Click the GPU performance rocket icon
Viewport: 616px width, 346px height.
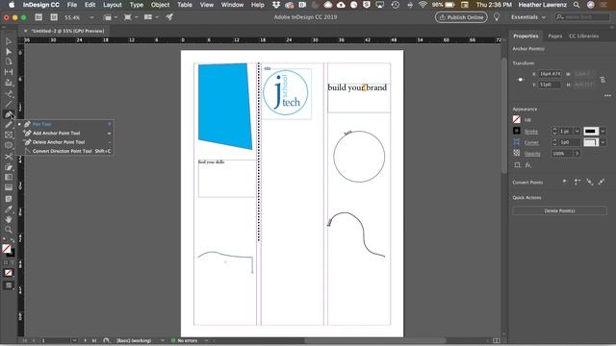[x=169, y=17]
